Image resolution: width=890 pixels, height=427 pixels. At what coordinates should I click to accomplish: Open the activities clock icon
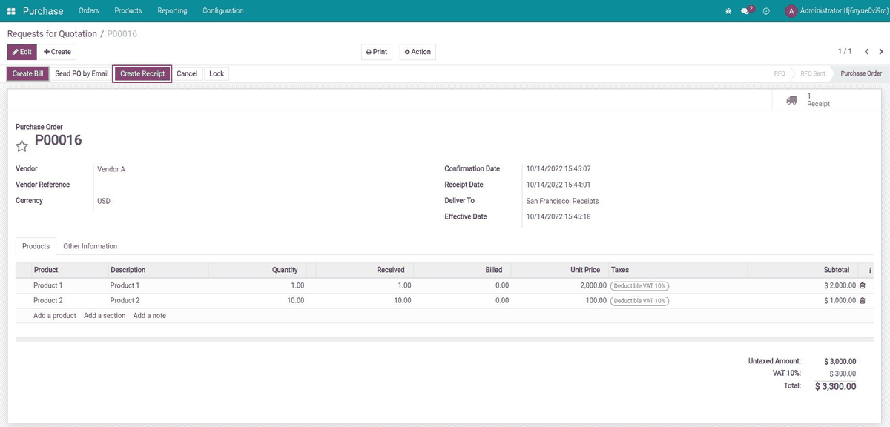pyautogui.click(x=766, y=11)
